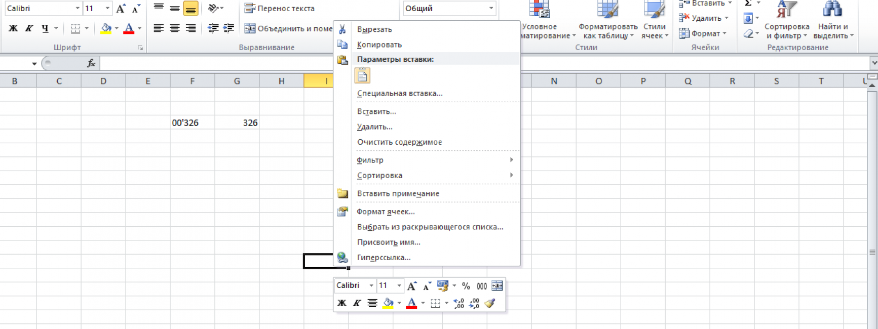Expand the ribbon font size 11 dropdown
The height and width of the screenshot is (329, 878).
pos(107,9)
